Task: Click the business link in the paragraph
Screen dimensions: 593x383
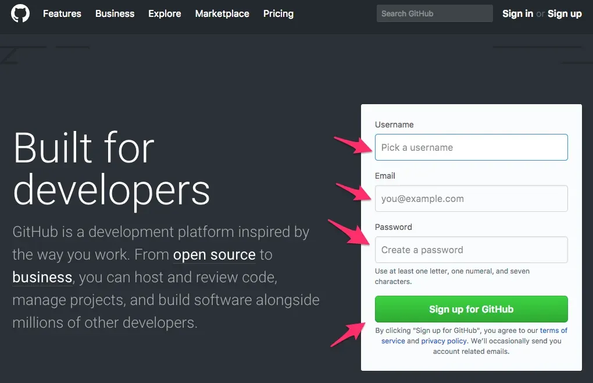Action: pyautogui.click(x=41, y=278)
